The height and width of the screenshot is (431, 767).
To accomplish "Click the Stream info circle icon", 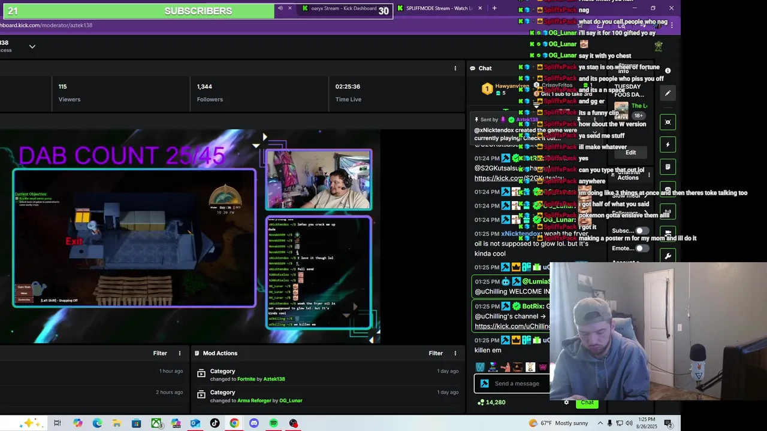I will point(668,71).
